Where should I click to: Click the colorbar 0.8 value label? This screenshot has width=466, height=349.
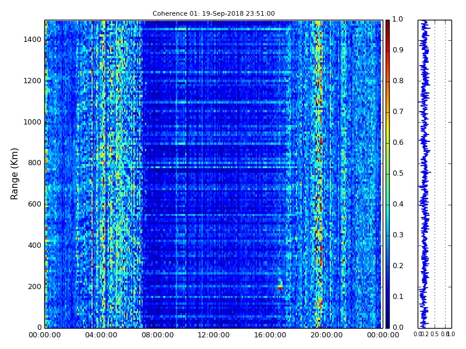coord(398,81)
